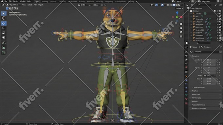Screen dimensions: 223x125
Task: Hide the Octahedral object with eye icon
Action: [218, 19]
